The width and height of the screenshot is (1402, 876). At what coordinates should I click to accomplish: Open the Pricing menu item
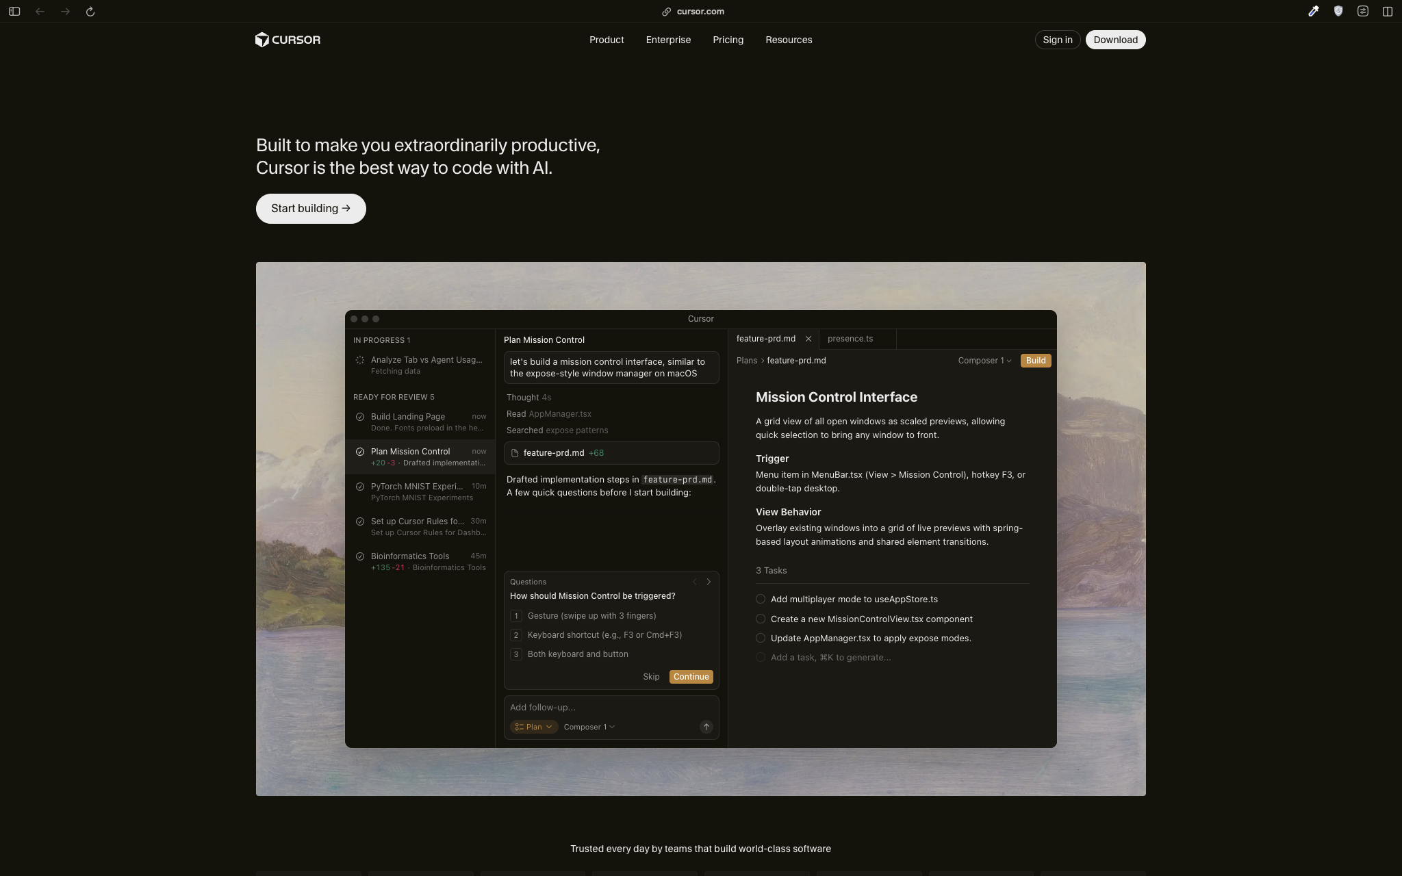click(x=728, y=40)
